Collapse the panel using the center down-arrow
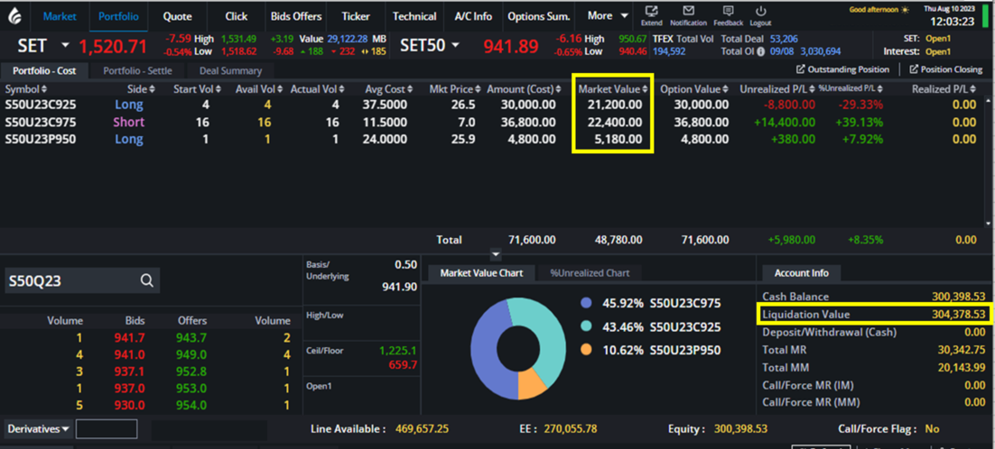Viewport: 995px width, 449px height. (x=495, y=255)
